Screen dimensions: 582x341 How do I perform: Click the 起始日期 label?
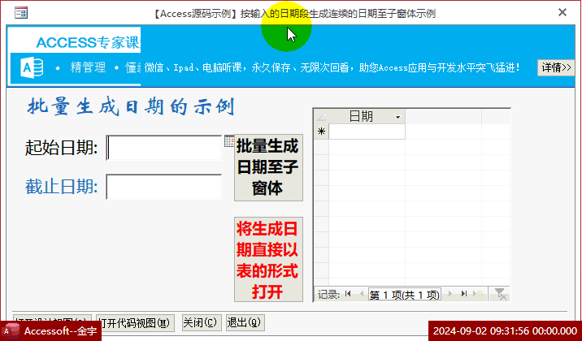(x=61, y=148)
